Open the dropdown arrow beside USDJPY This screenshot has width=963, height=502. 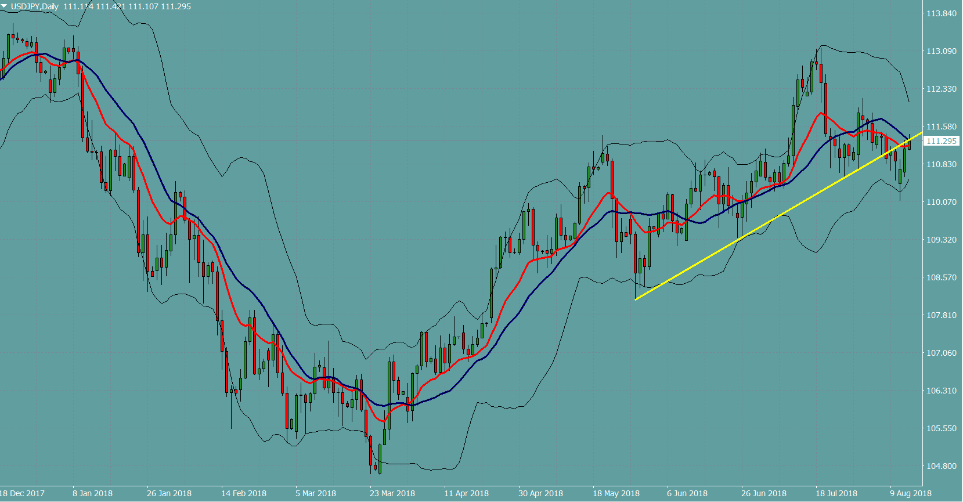[x=4, y=6]
